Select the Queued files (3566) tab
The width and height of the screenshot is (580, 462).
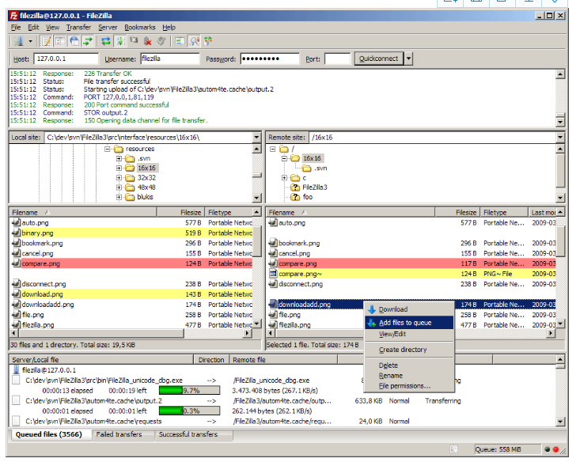[x=50, y=434]
